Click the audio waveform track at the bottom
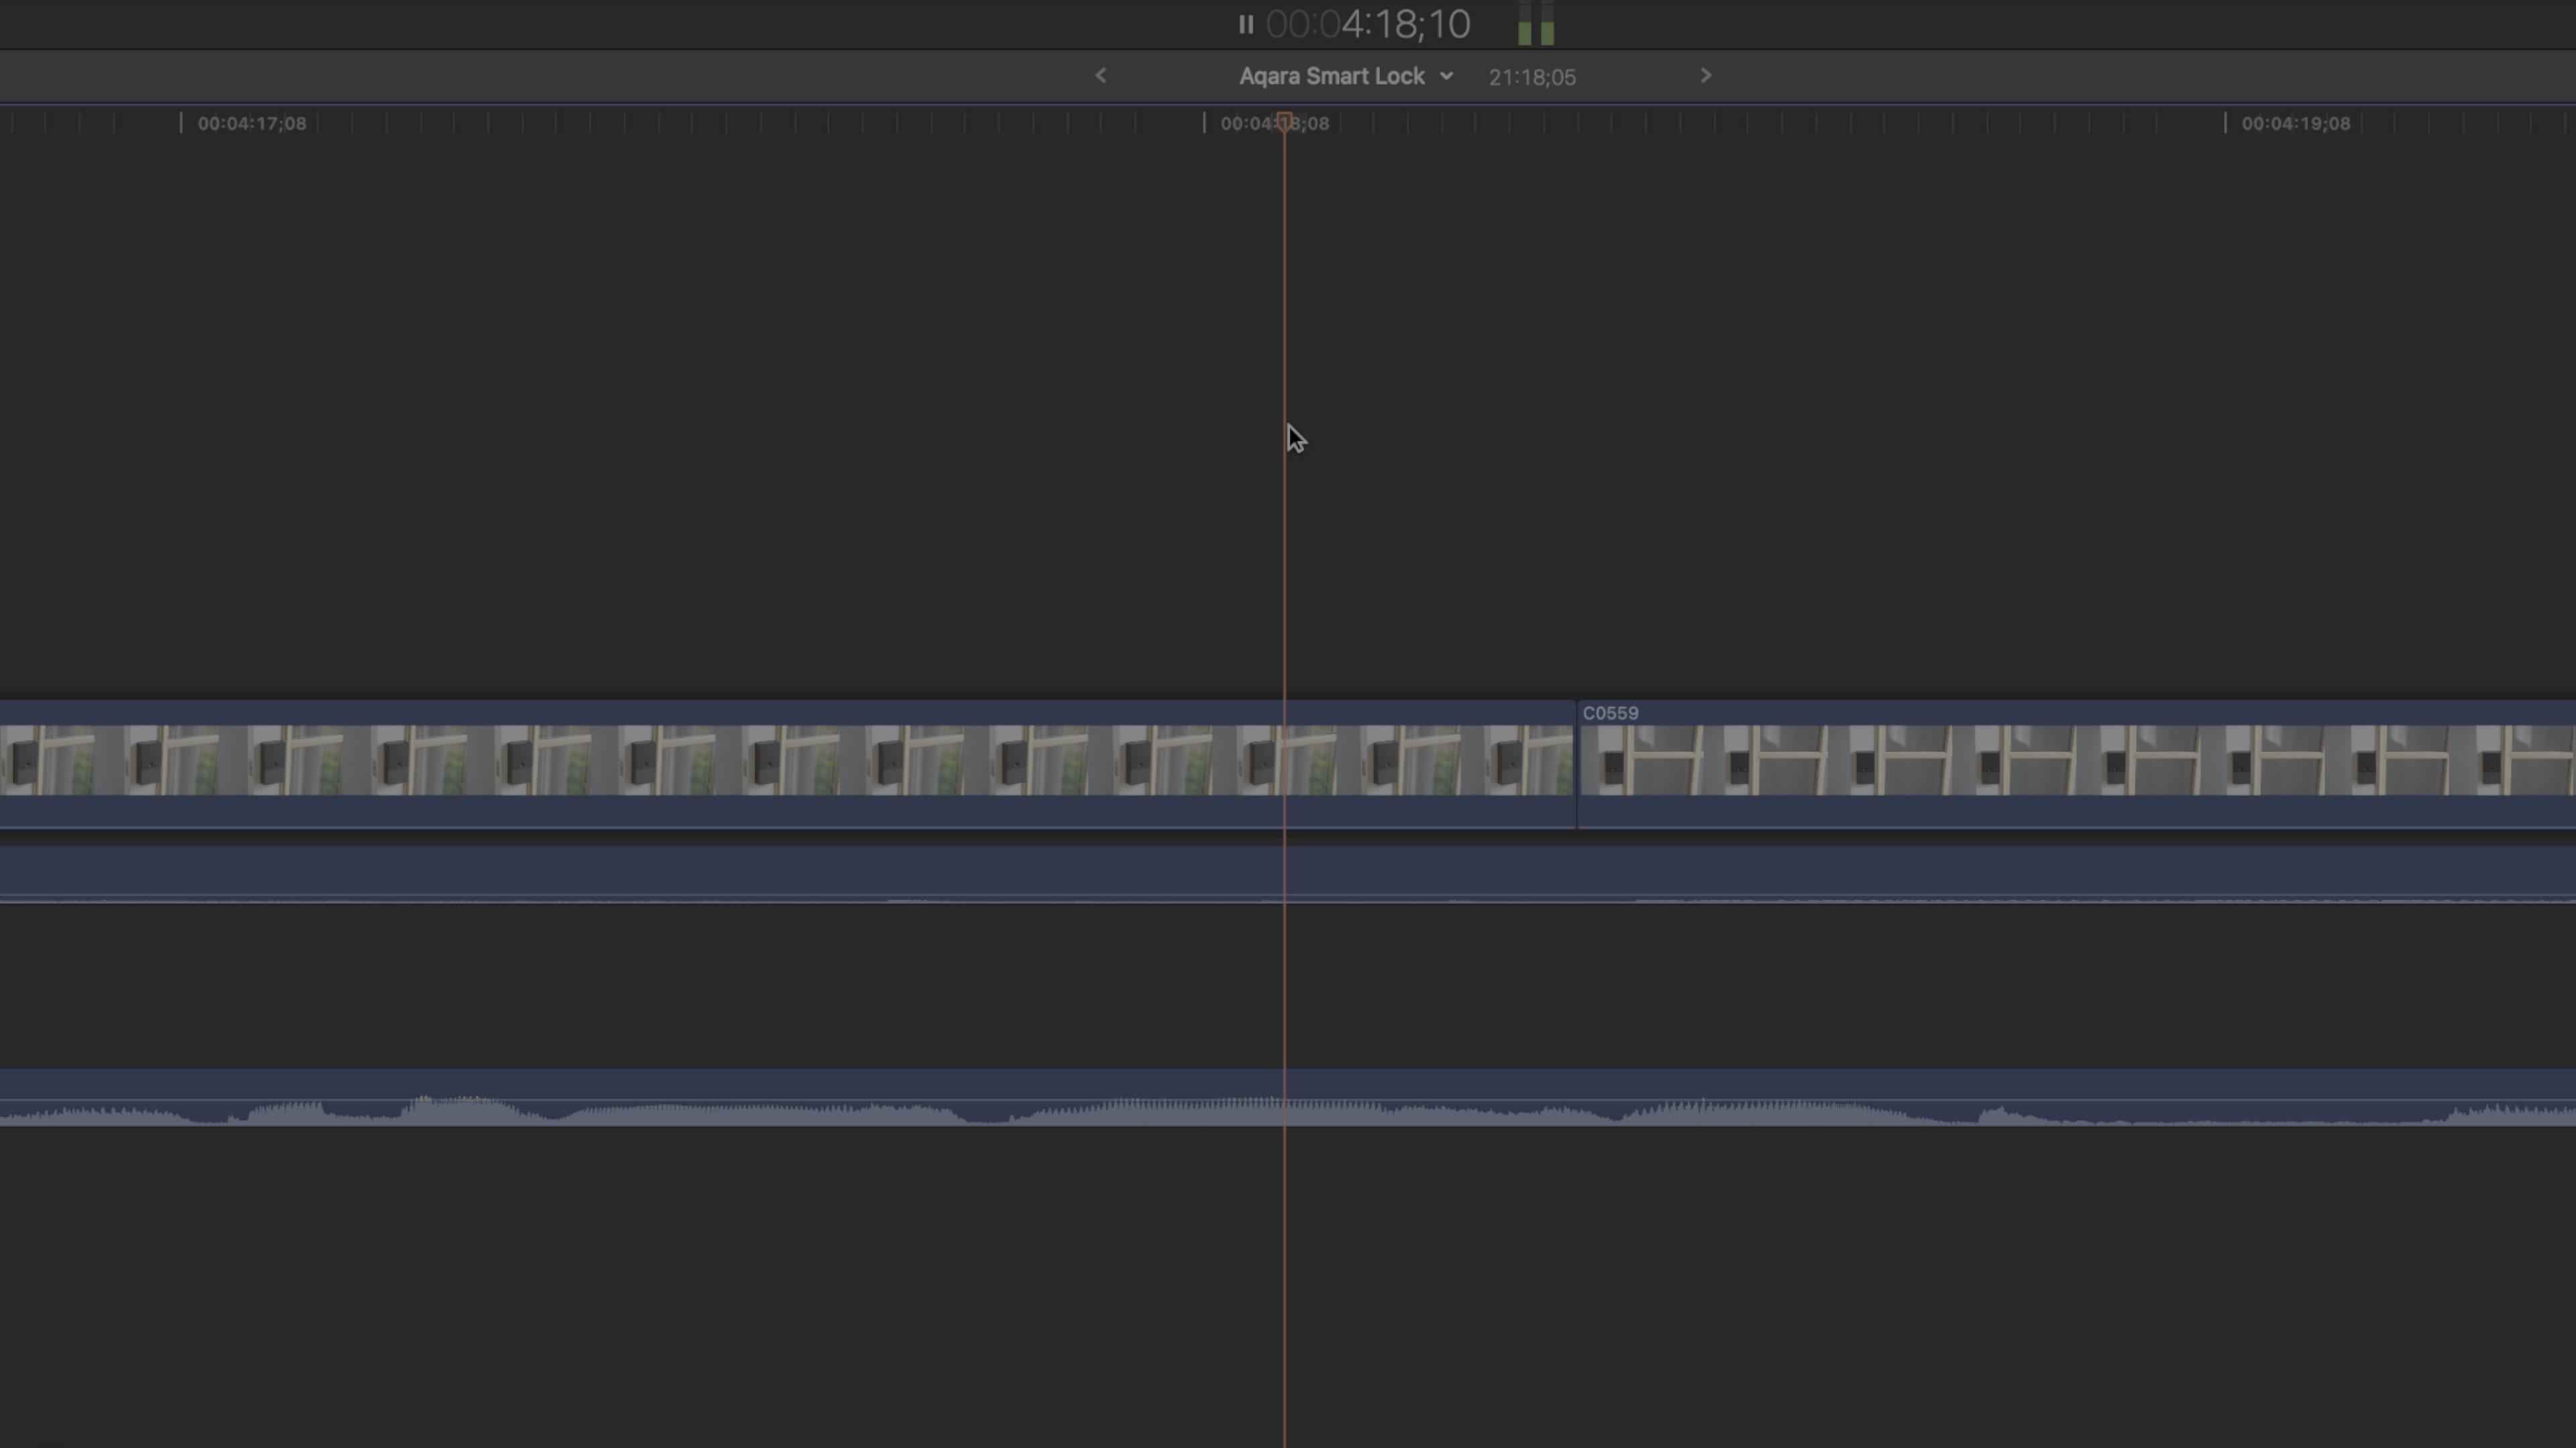 [x=700, y=1104]
